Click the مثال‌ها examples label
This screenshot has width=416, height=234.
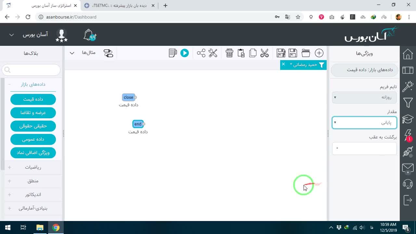point(88,53)
